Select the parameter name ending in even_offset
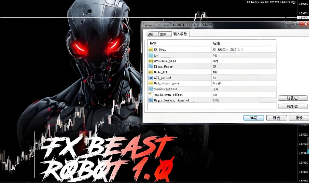 [168, 95]
